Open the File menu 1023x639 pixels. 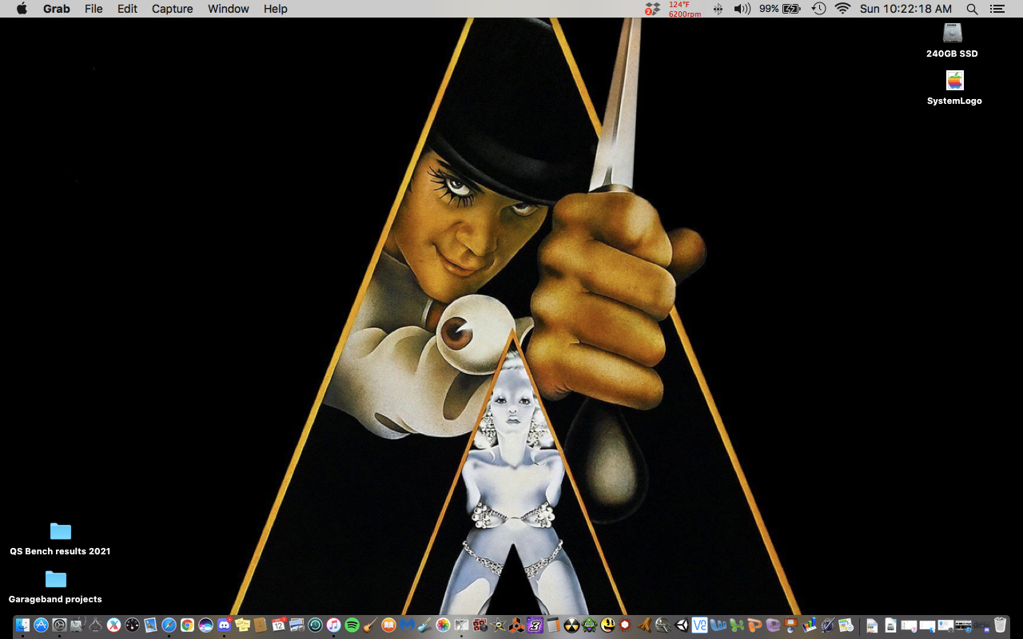point(94,9)
